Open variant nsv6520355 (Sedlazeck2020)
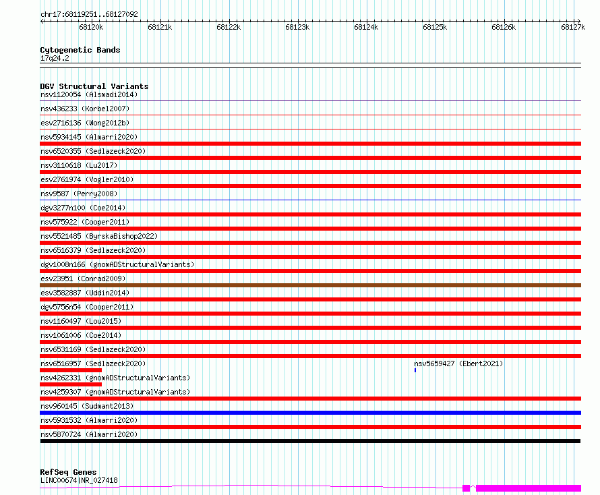Image resolution: width=600 pixels, height=495 pixels. 93,151
